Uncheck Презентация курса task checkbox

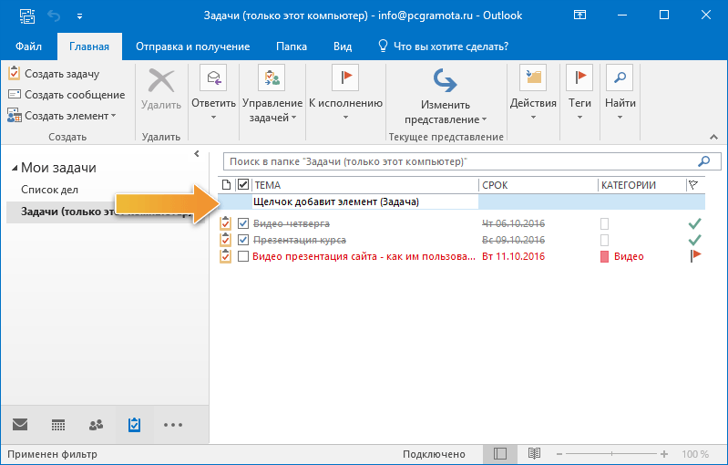(243, 240)
